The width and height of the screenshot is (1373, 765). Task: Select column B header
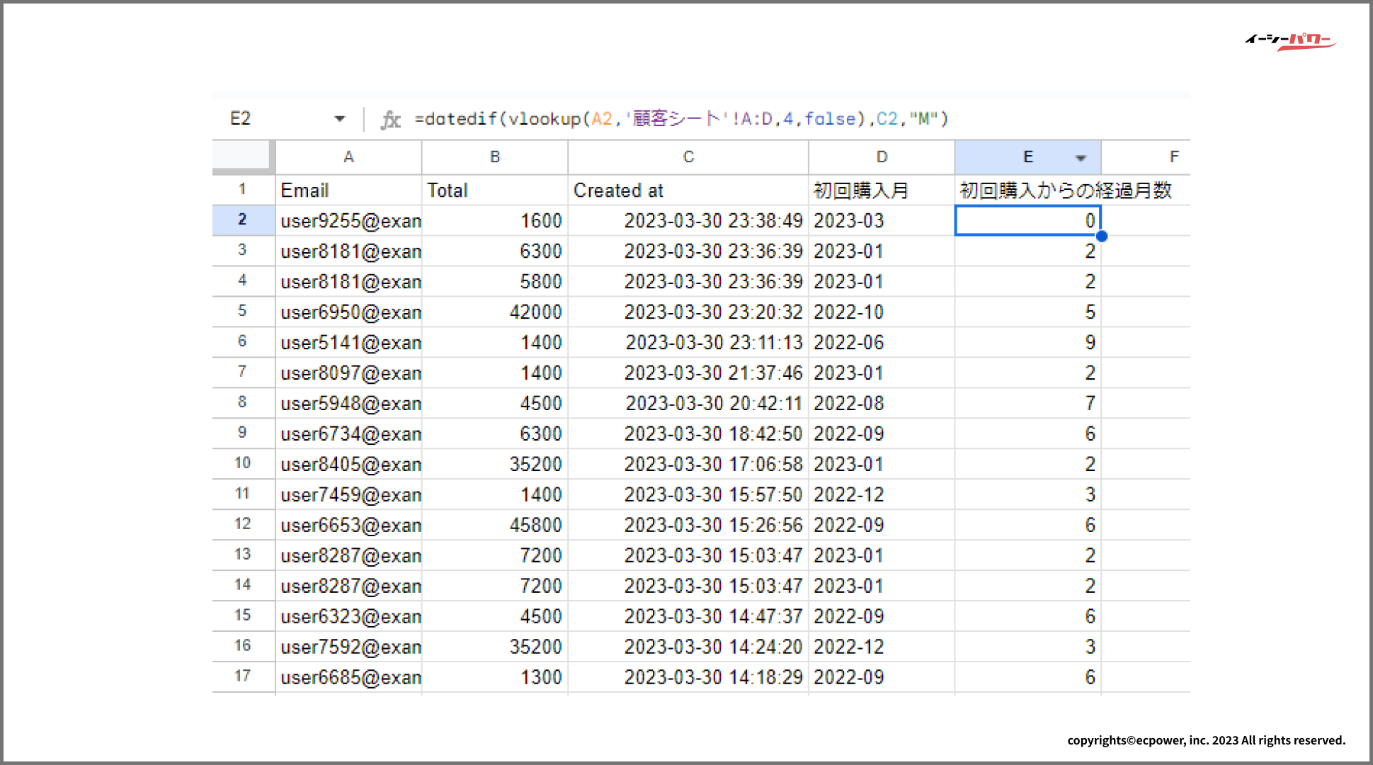(x=495, y=157)
